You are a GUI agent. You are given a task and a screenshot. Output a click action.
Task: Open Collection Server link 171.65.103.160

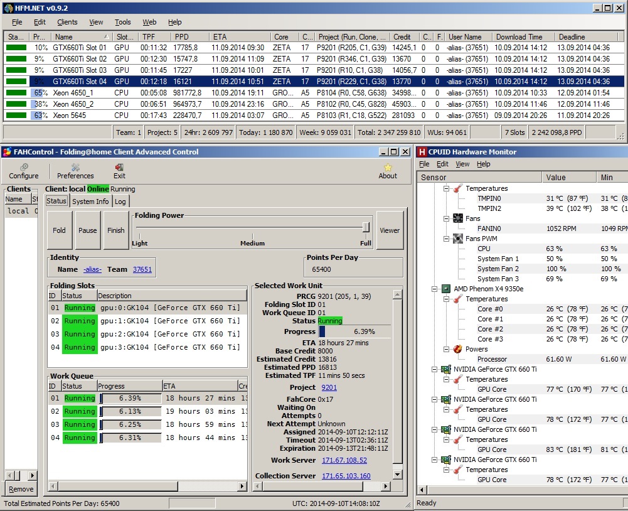(x=346, y=476)
